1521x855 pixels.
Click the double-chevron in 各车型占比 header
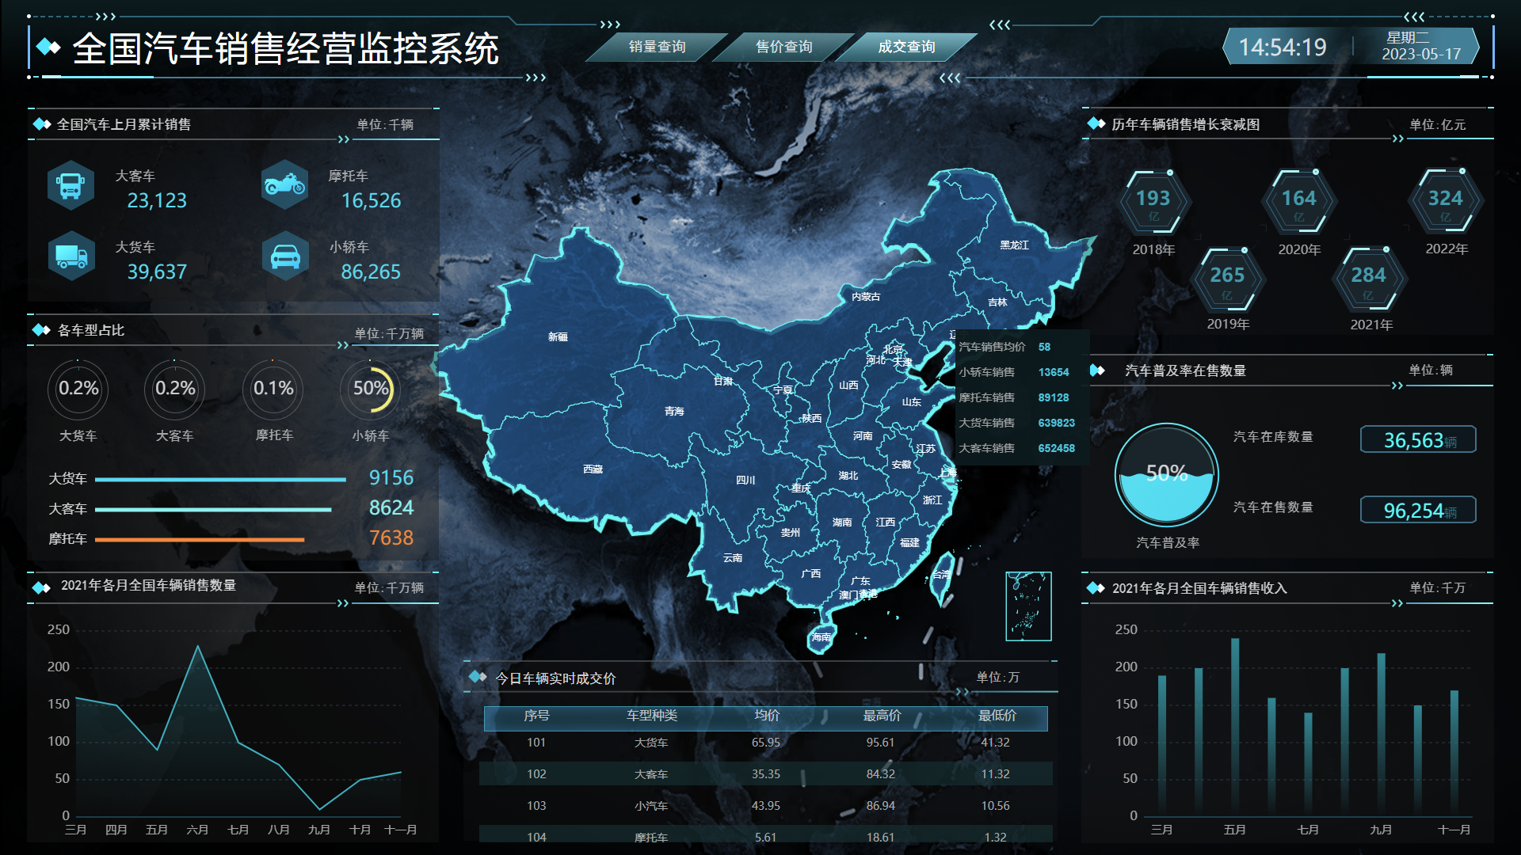coord(343,345)
